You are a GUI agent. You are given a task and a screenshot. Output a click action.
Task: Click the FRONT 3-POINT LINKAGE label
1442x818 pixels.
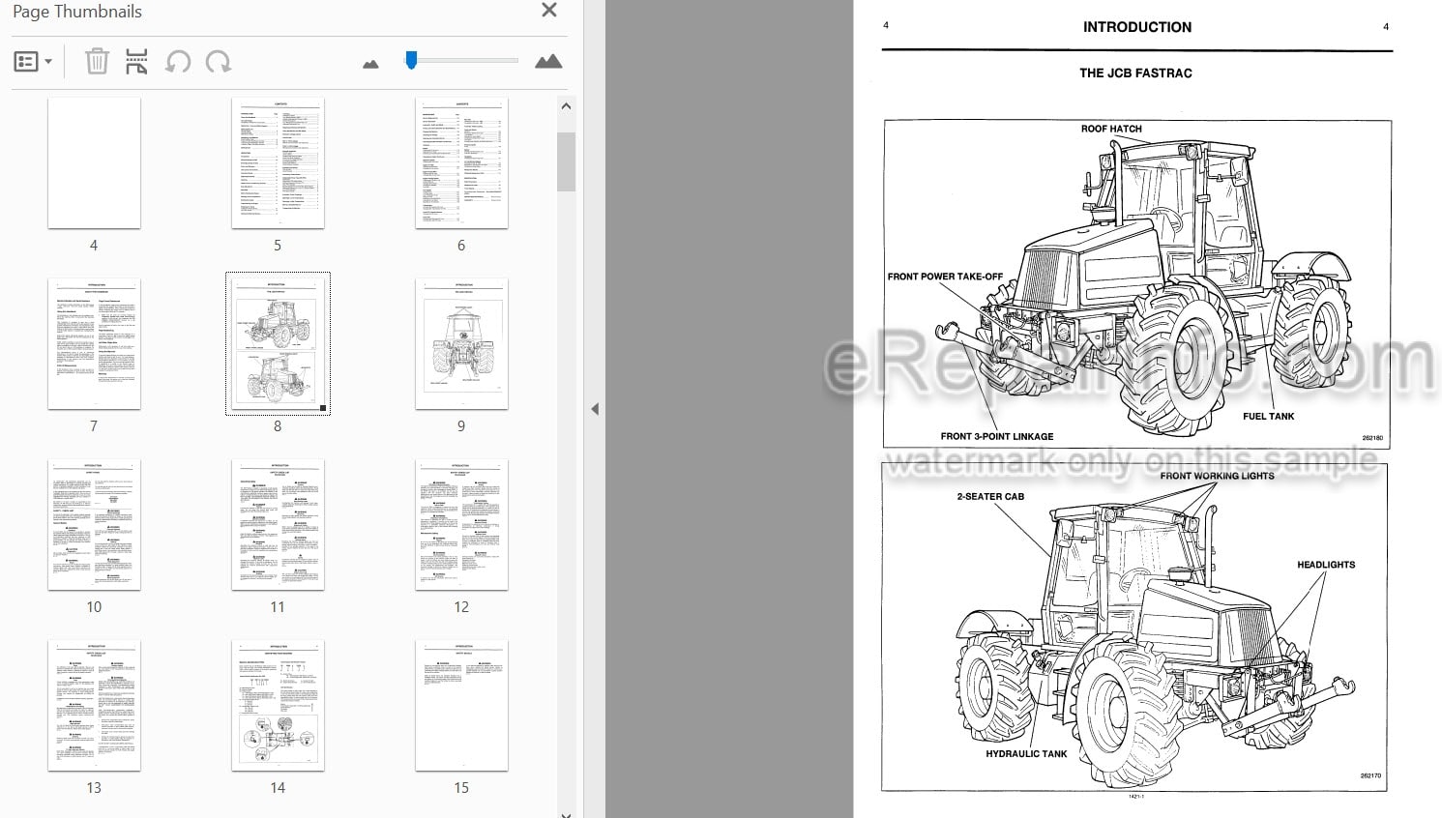tap(997, 436)
